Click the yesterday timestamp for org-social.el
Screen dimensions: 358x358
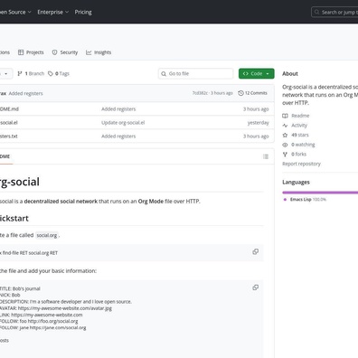point(259,123)
